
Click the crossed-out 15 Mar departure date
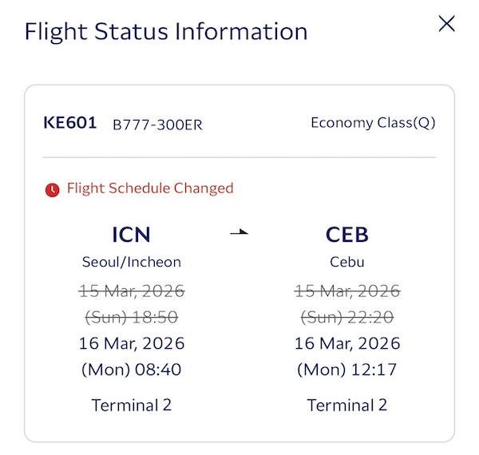coord(132,291)
